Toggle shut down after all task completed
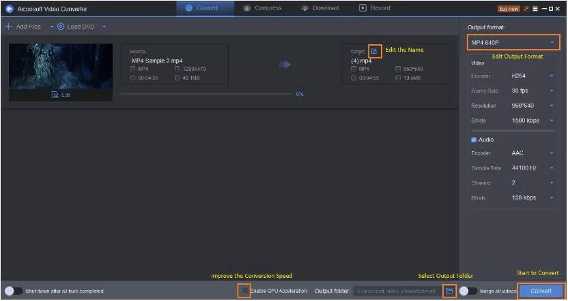 (x=14, y=291)
